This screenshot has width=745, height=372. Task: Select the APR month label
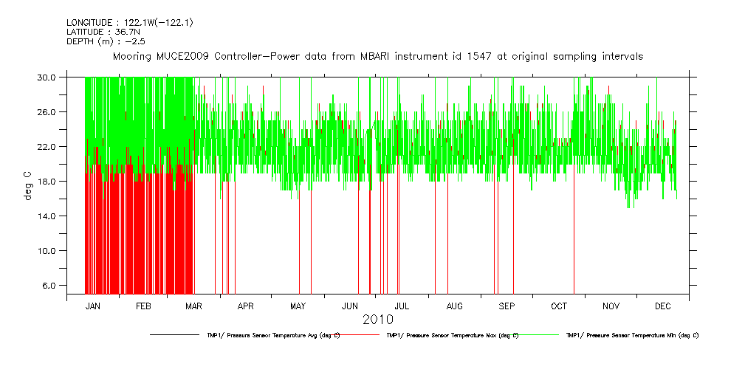coord(246,306)
